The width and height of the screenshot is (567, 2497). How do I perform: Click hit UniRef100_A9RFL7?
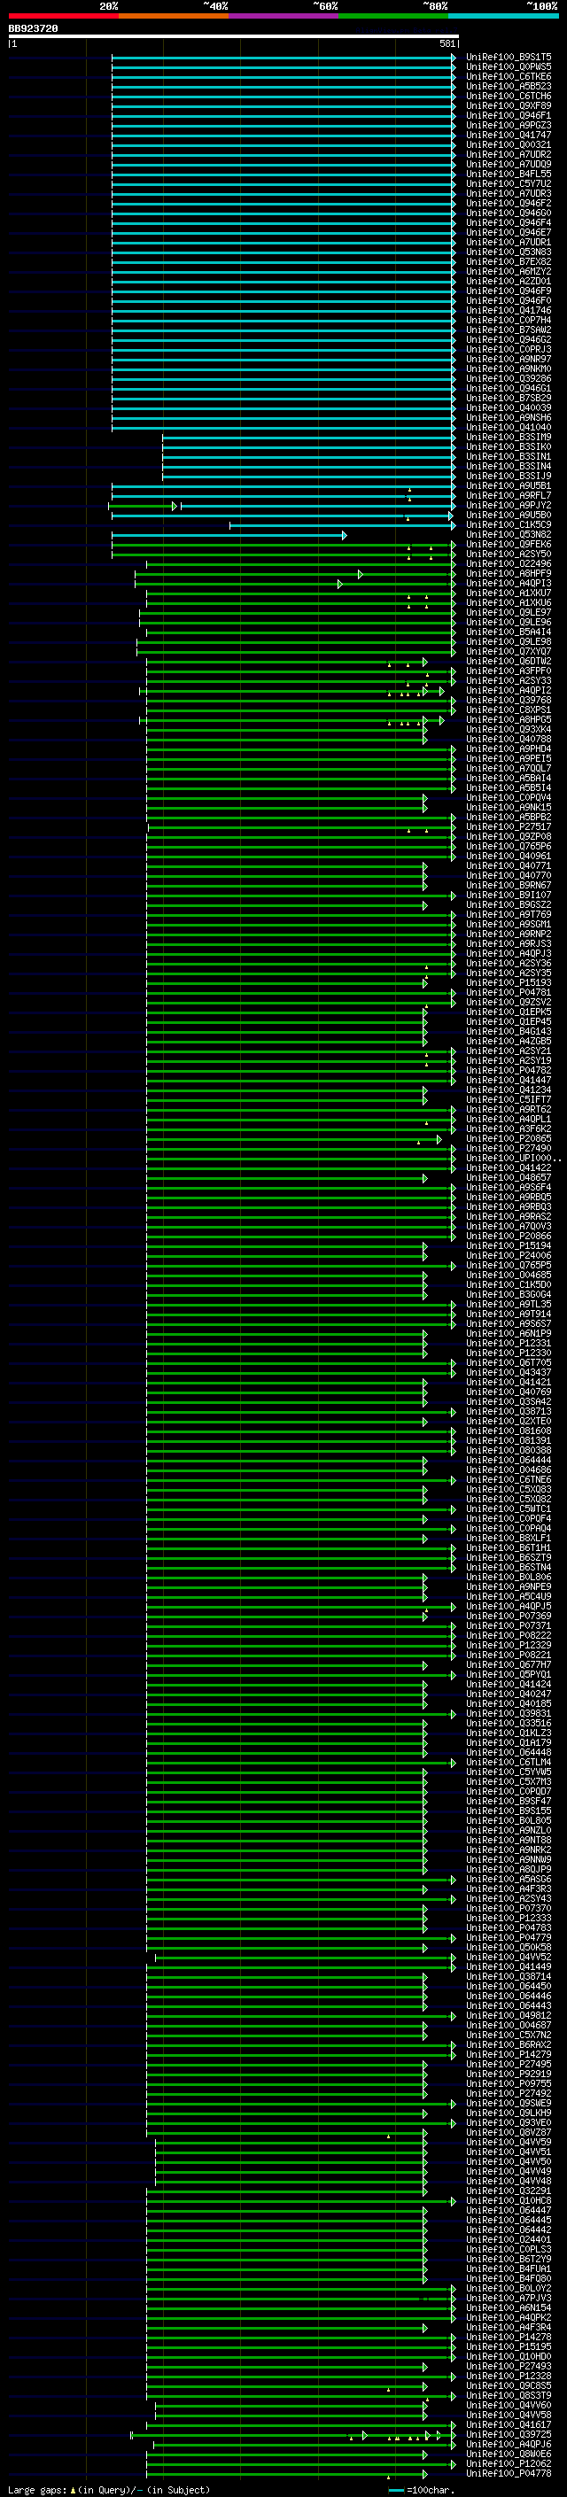pos(509,495)
